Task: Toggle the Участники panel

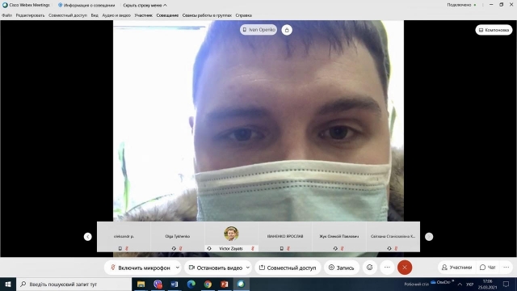Action: click(x=456, y=268)
